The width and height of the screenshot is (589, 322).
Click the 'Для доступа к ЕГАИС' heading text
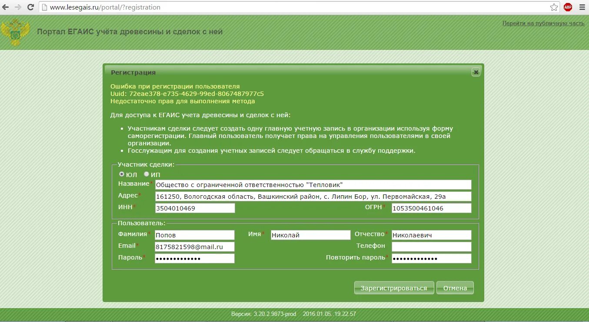tap(200, 115)
